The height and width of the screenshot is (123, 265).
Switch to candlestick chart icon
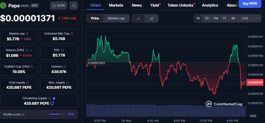[152, 18]
